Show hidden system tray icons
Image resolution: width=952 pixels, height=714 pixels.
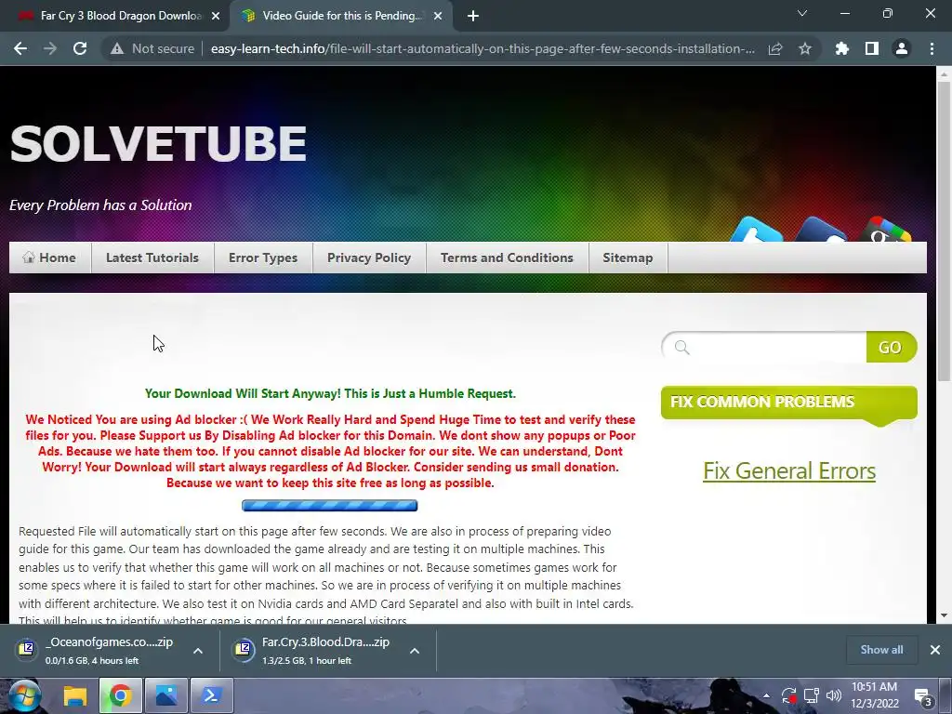766,695
